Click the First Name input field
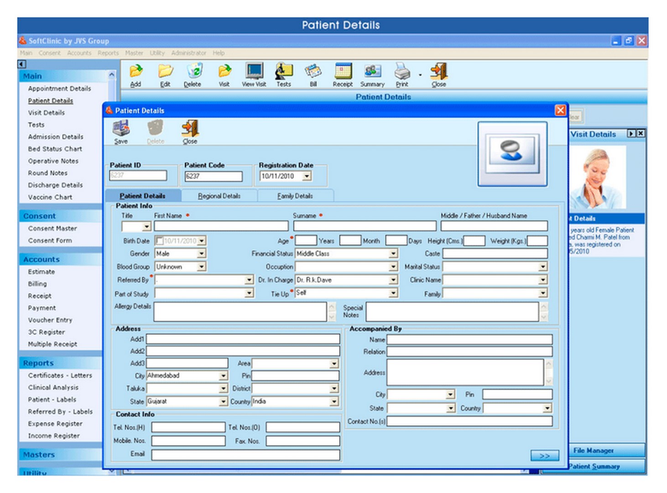The width and height of the screenshot is (667, 493). [x=221, y=226]
